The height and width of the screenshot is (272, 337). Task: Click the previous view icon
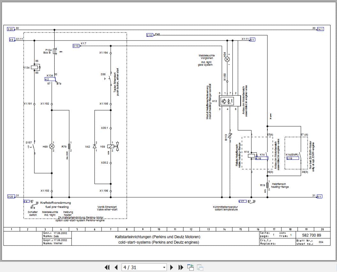tap(191, 267)
